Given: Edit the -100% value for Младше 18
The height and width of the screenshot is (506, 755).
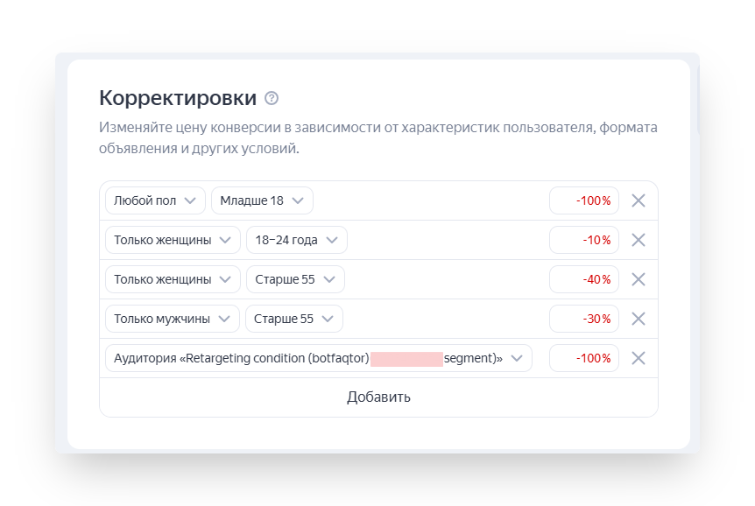Looking at the screenshot, I should coord(584,200).
